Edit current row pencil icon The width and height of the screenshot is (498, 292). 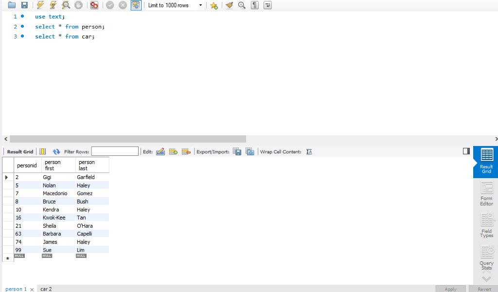(x=160, y=151)
